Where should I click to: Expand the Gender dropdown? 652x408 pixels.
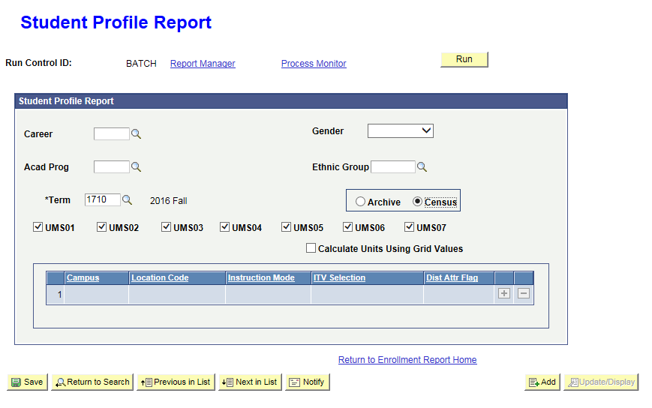click(x=401, y=131)
